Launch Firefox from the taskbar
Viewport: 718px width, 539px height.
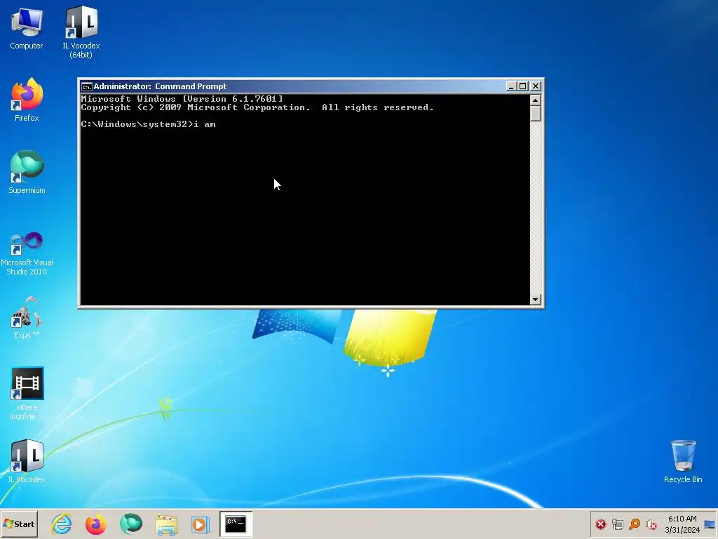coord(95,524)
